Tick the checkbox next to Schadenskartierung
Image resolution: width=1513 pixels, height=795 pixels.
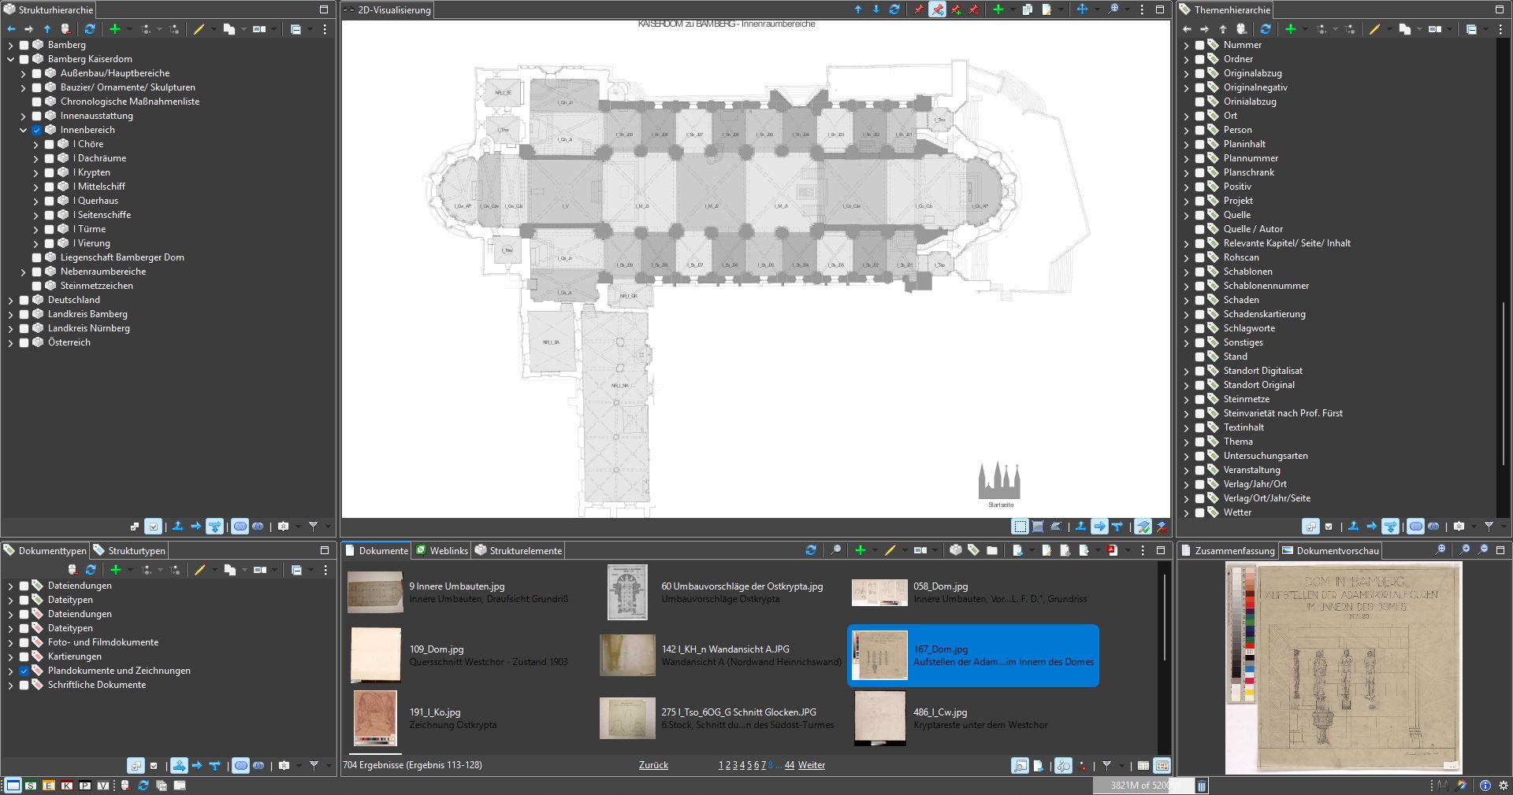pos(1200,314)
